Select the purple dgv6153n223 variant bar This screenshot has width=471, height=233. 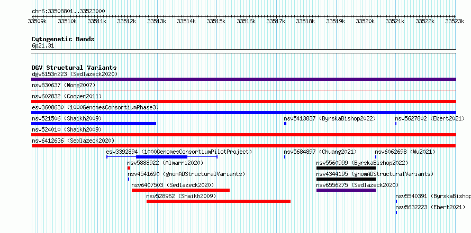[x=243, y=79]
